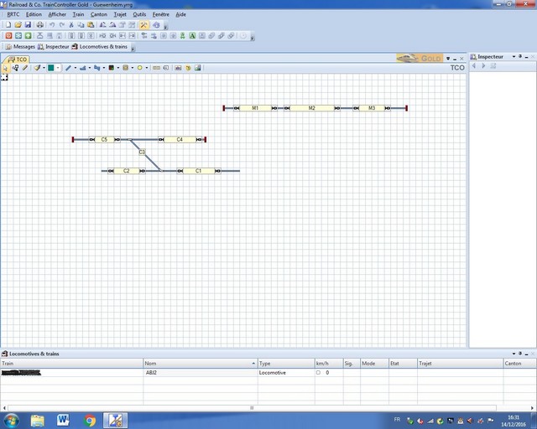Open Google Chrome from the taskbar
Viewport: 537px width, 429px height.
coord(90,419)
